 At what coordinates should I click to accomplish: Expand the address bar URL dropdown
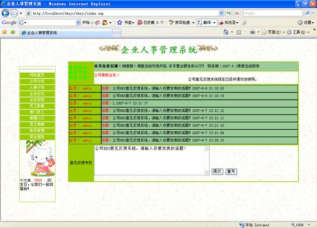pos(221,13)
